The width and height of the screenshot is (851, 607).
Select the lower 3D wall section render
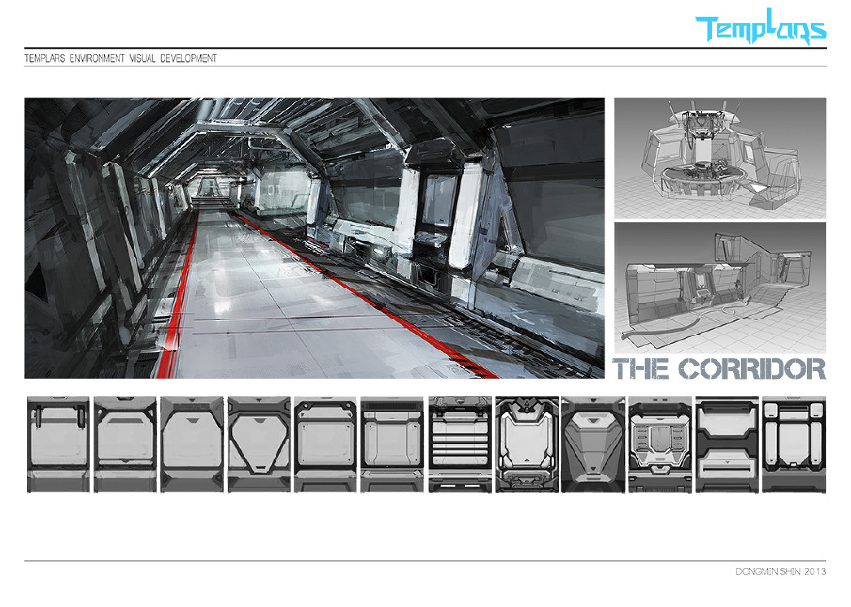pos(719,286)
